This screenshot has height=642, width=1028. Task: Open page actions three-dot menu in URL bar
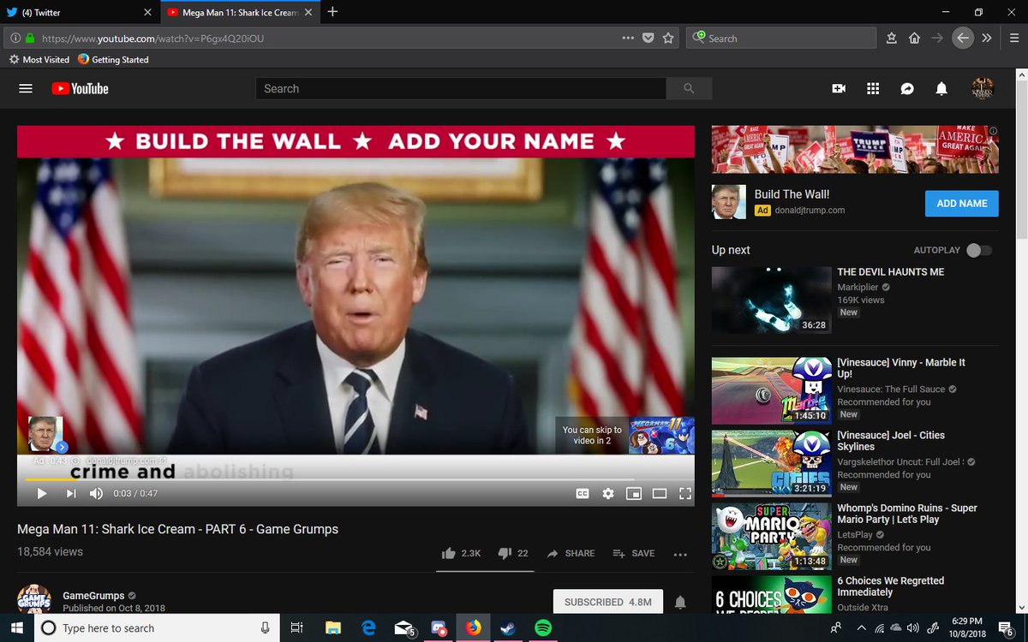[628, 38]
